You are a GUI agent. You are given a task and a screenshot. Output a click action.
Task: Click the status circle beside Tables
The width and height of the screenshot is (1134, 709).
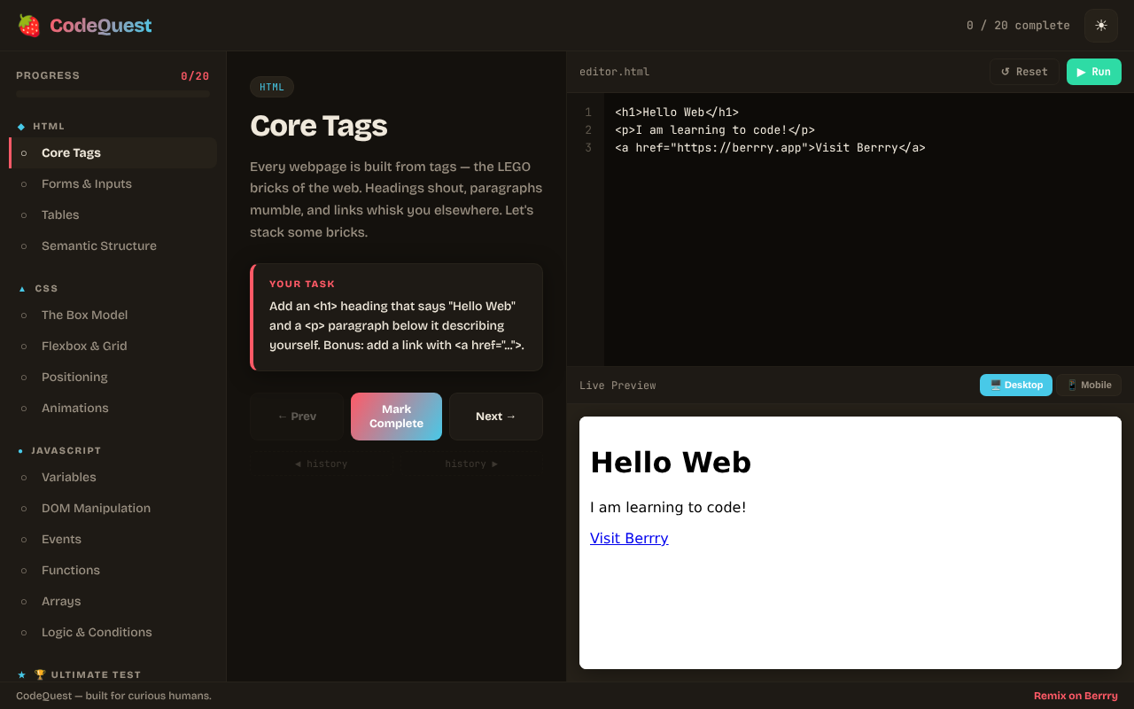click(24, 215)
